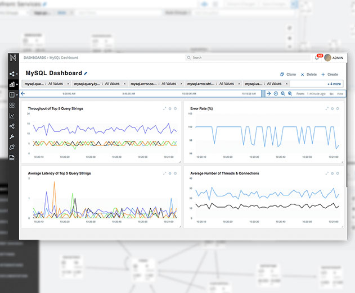The height and width of the screenshot is (293, 355).
Task: Click the Clone dashboard button
Action: click(288, 74)
